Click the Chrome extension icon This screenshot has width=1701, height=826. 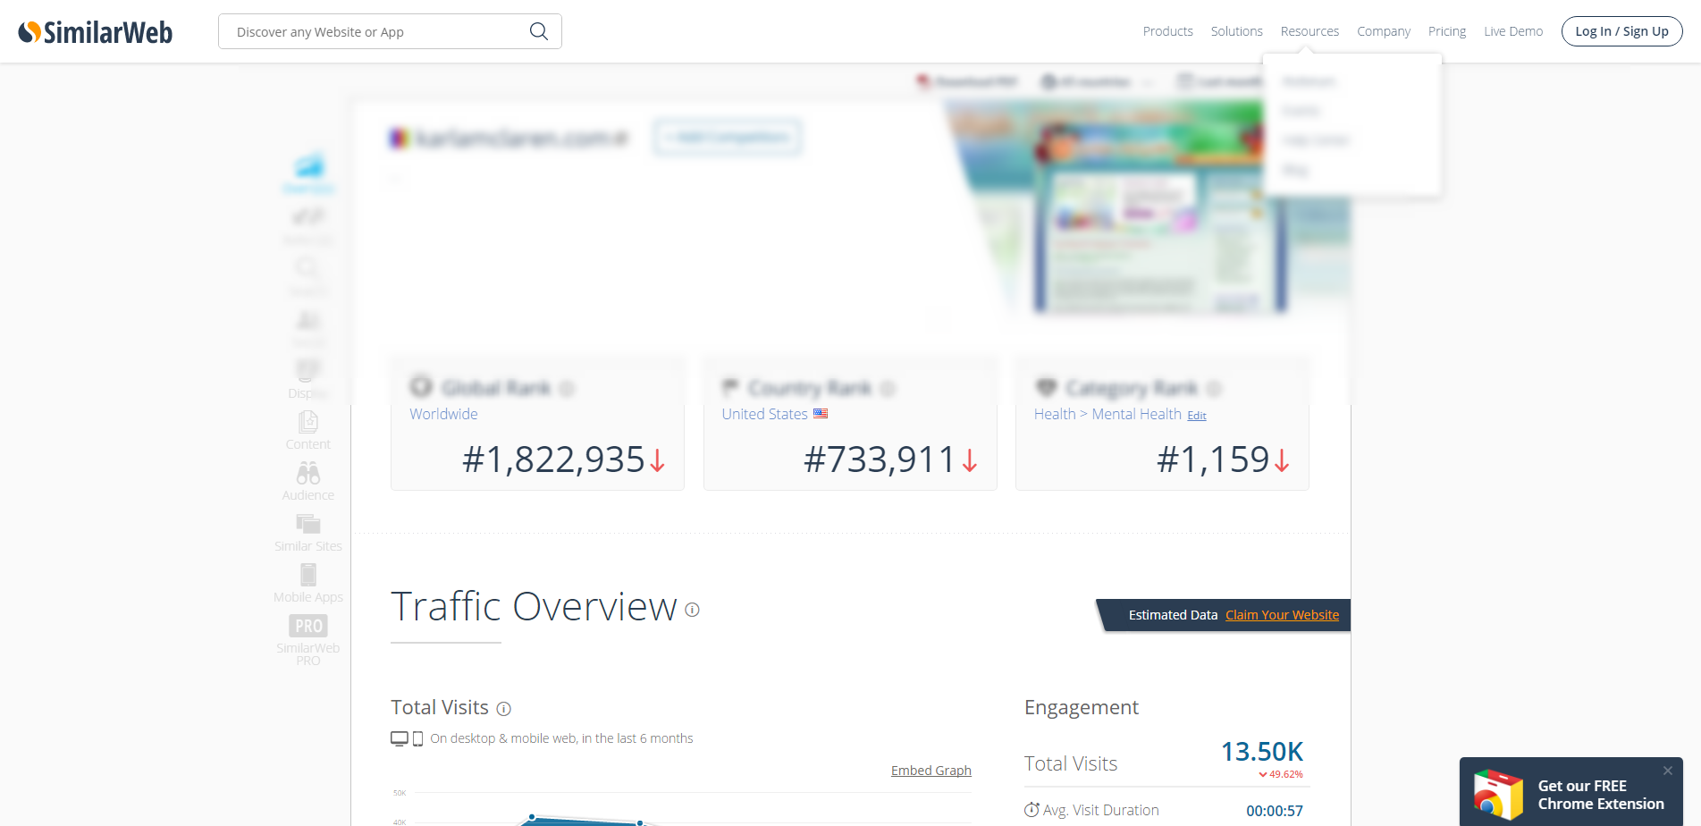coord(1498,795)
